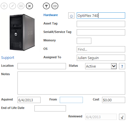Cancel editing with the X circle icon
The width and height of the screenshot is (128, 123).
click(x=29, y=6)
